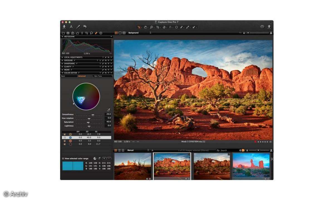Click the Import images icon
This screenshot has width=334, height=200.
tap(64, 27)
